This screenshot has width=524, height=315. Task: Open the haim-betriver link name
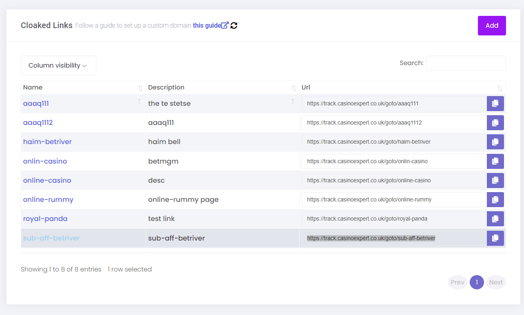point(47,142)
